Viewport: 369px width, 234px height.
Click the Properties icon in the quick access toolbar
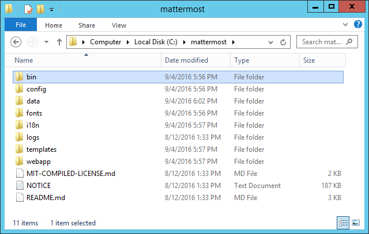click(28, 9)
